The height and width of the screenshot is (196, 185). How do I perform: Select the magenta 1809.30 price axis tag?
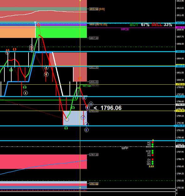click(180, 27)
